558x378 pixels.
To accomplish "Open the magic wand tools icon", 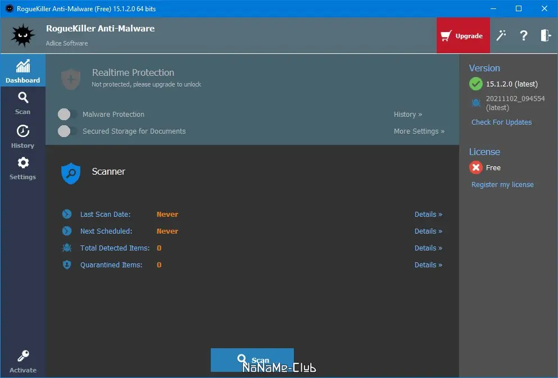I will click(x=501, y=35).
